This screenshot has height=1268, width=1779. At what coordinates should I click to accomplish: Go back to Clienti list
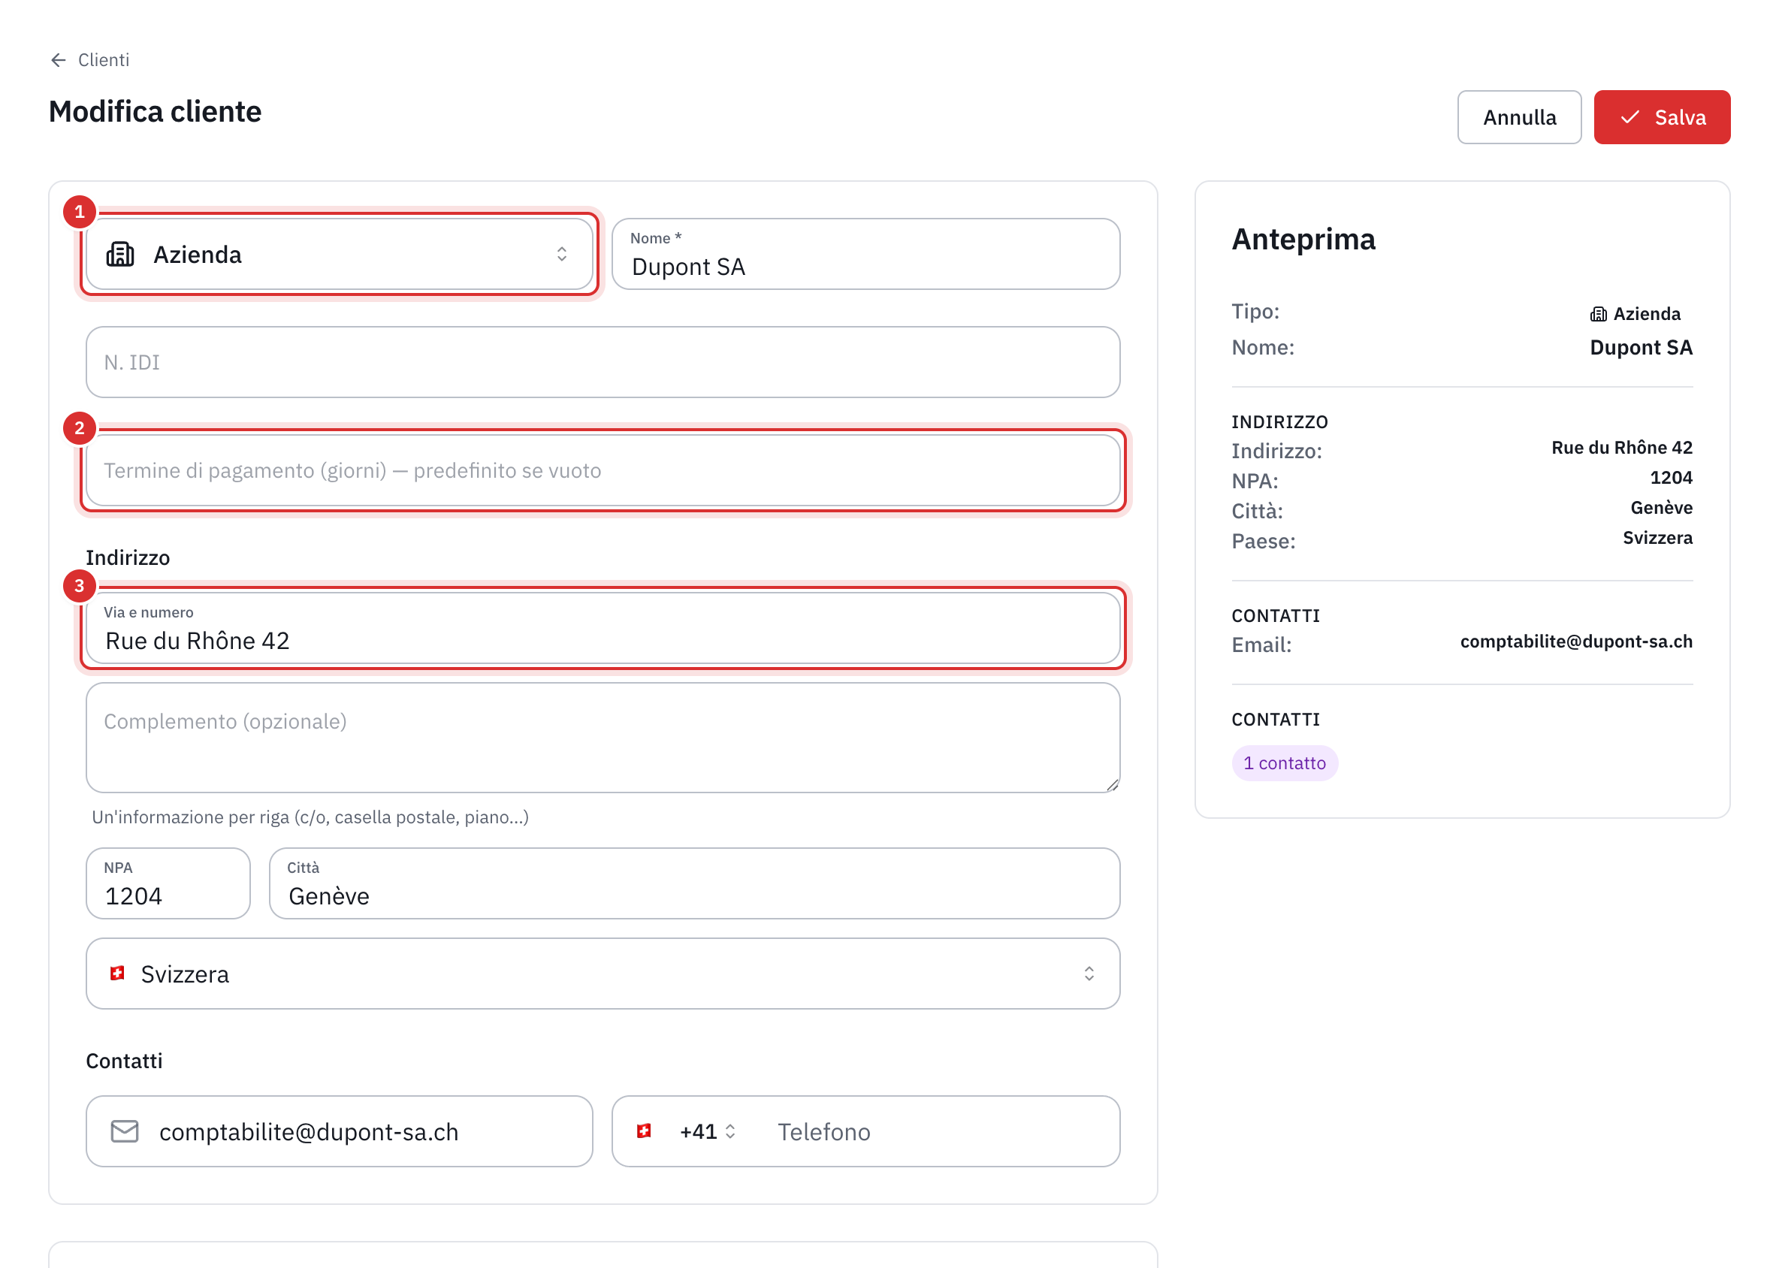[x=90, y=60]
